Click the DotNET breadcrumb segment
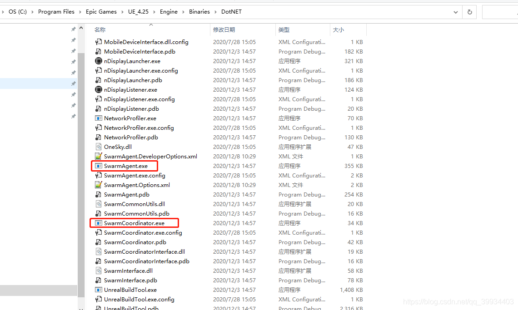Viewport: 518px width, 310px height. [x=231, y=11]
